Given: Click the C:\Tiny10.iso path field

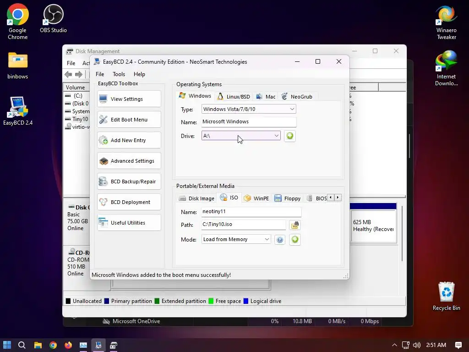Looking at the screenshot, I should tap(244, 225).
